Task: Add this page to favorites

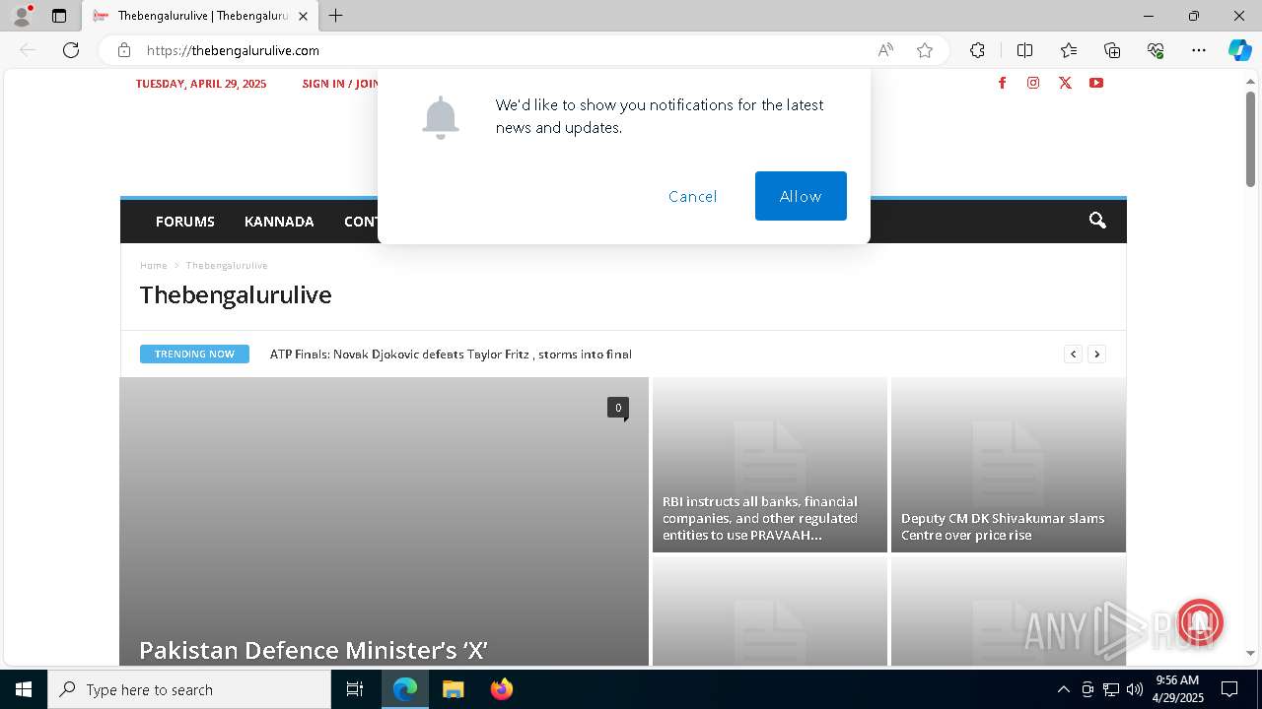Action: click(925, 50)
